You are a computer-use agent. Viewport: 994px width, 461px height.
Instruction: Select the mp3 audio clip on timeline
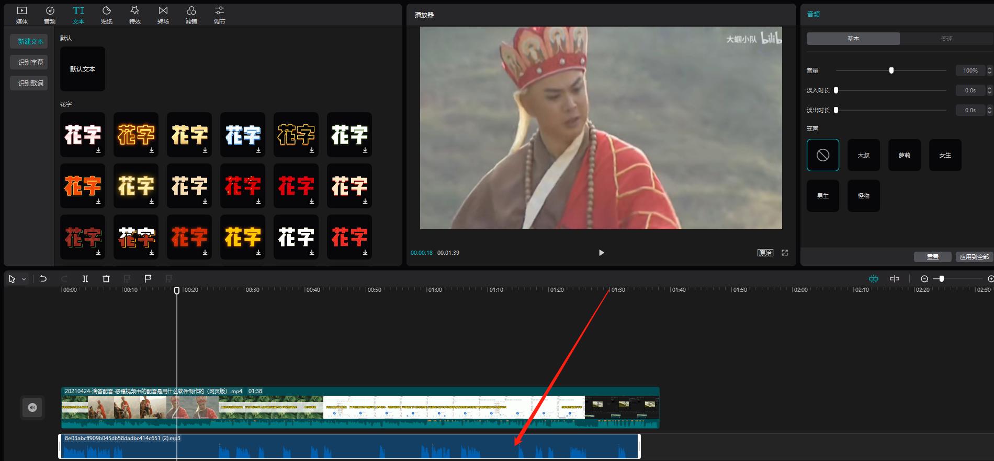tap(349, 446)
